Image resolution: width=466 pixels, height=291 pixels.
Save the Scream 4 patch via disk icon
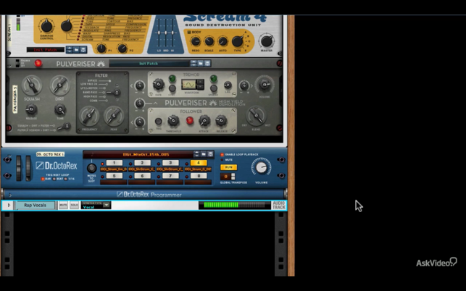point(83,50)
